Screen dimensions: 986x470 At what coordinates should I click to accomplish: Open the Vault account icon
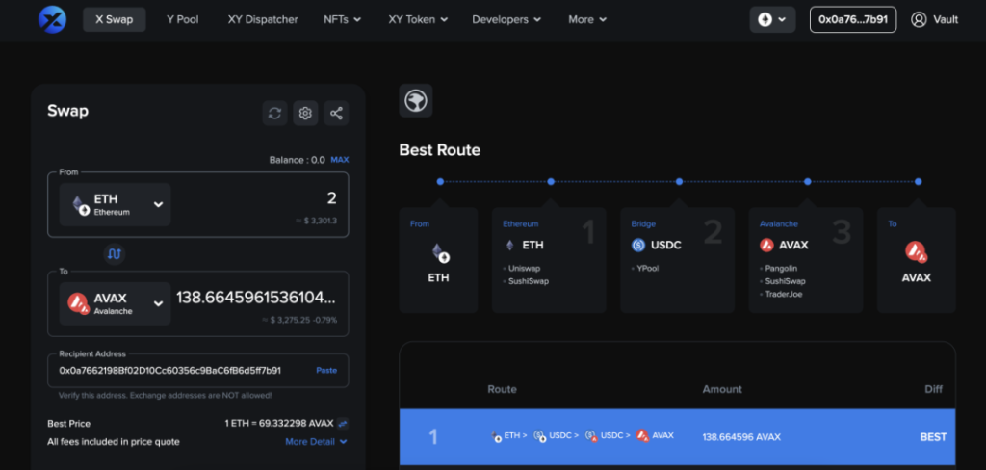[x=919, y=19]
